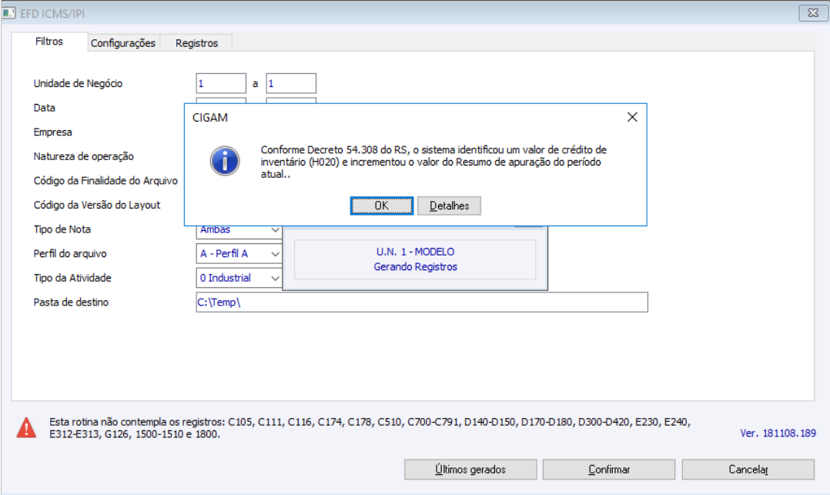The width and height of the screenshot is (830, 495).
Task: Expand the Tipo de Nota dropdown
Action: coord(275,229)
